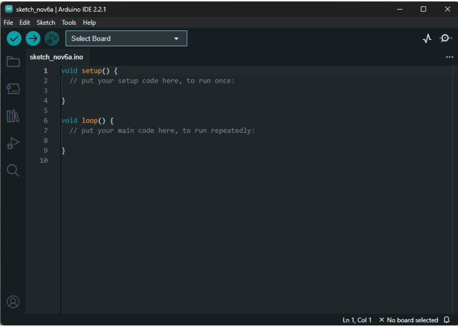Image resolution: width=458 pixels, height=326 pixels.
Task: Open the File menu
Action: pos(8,23)
